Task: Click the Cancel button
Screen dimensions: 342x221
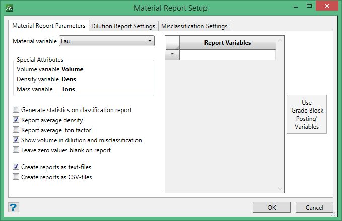Action: 314,207
